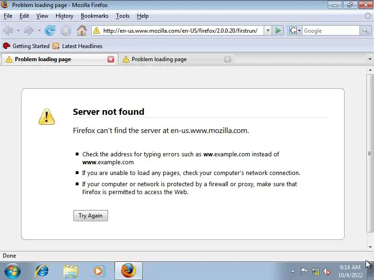Open the Bookmarks menu
The width and height of the screenshot is (374, 280).
pyautogui.click(x=94, y=16)
